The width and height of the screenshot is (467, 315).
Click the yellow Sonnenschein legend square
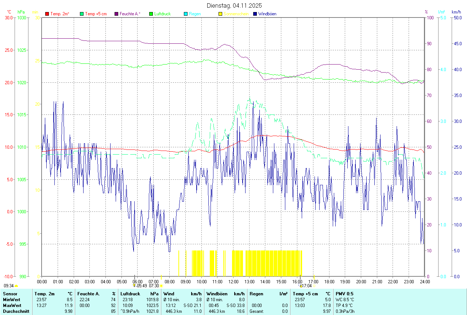pos(220,14)
